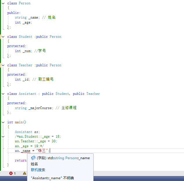Click the yellow warning triangle icon
This screenshot has height=181, width=184.
24,173
